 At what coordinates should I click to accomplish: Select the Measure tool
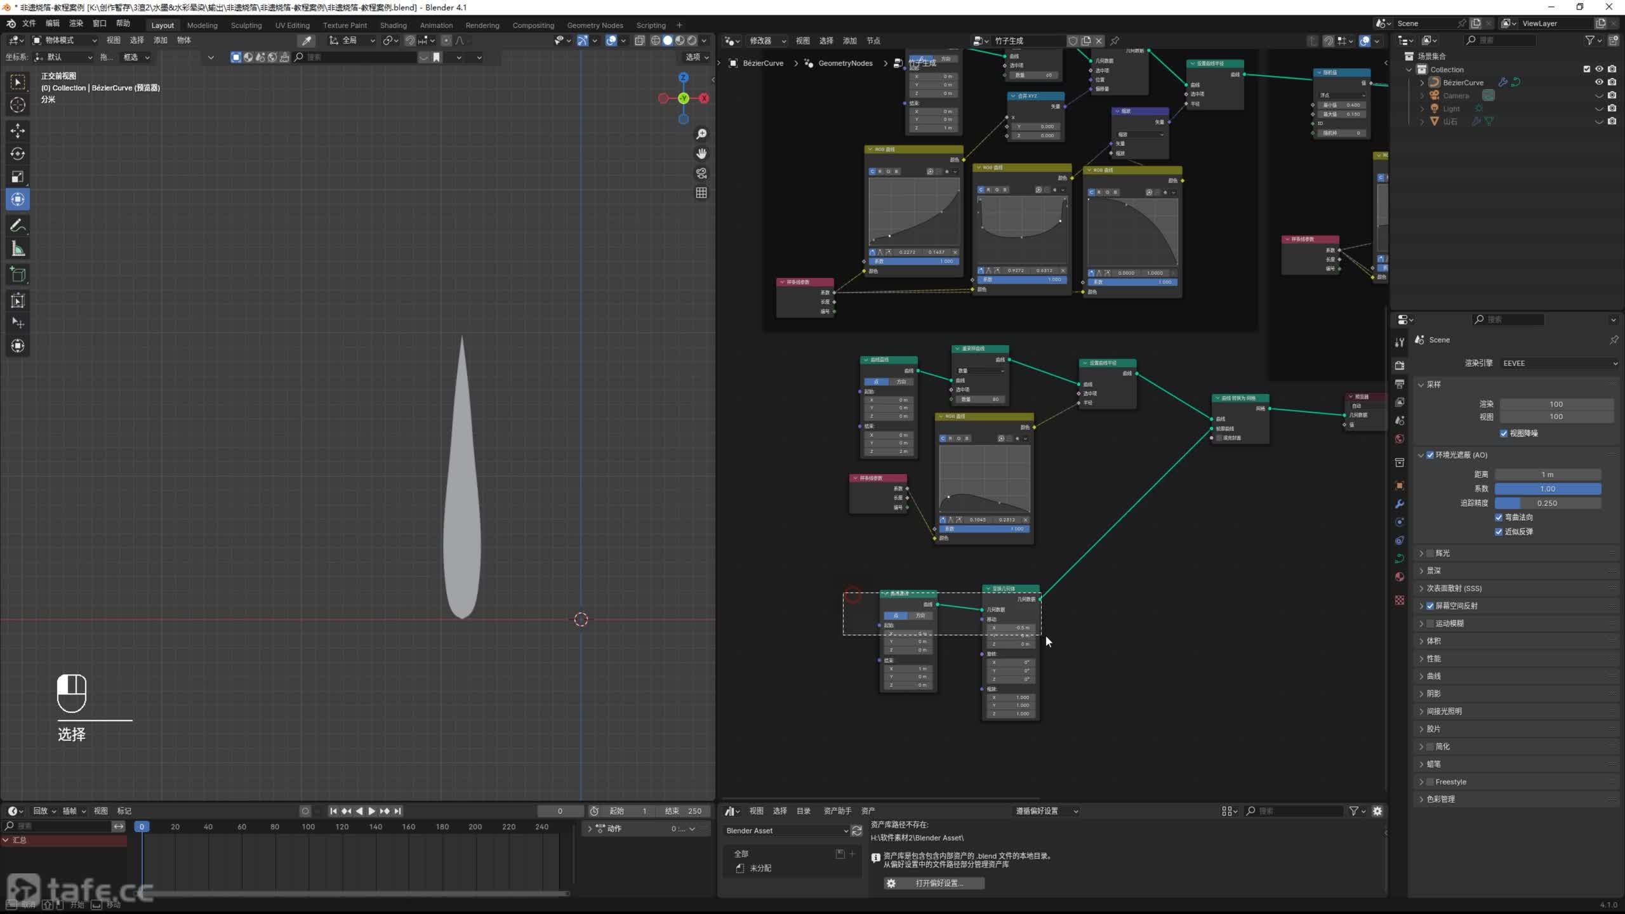[18, 249]
